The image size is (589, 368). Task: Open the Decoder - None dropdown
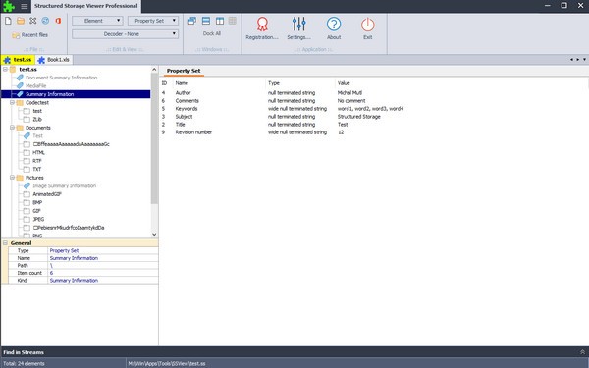[x=125, y=34]
